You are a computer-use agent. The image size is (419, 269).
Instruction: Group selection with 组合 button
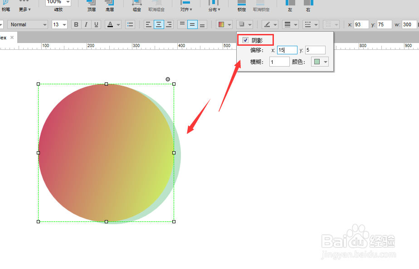[137, 6]
